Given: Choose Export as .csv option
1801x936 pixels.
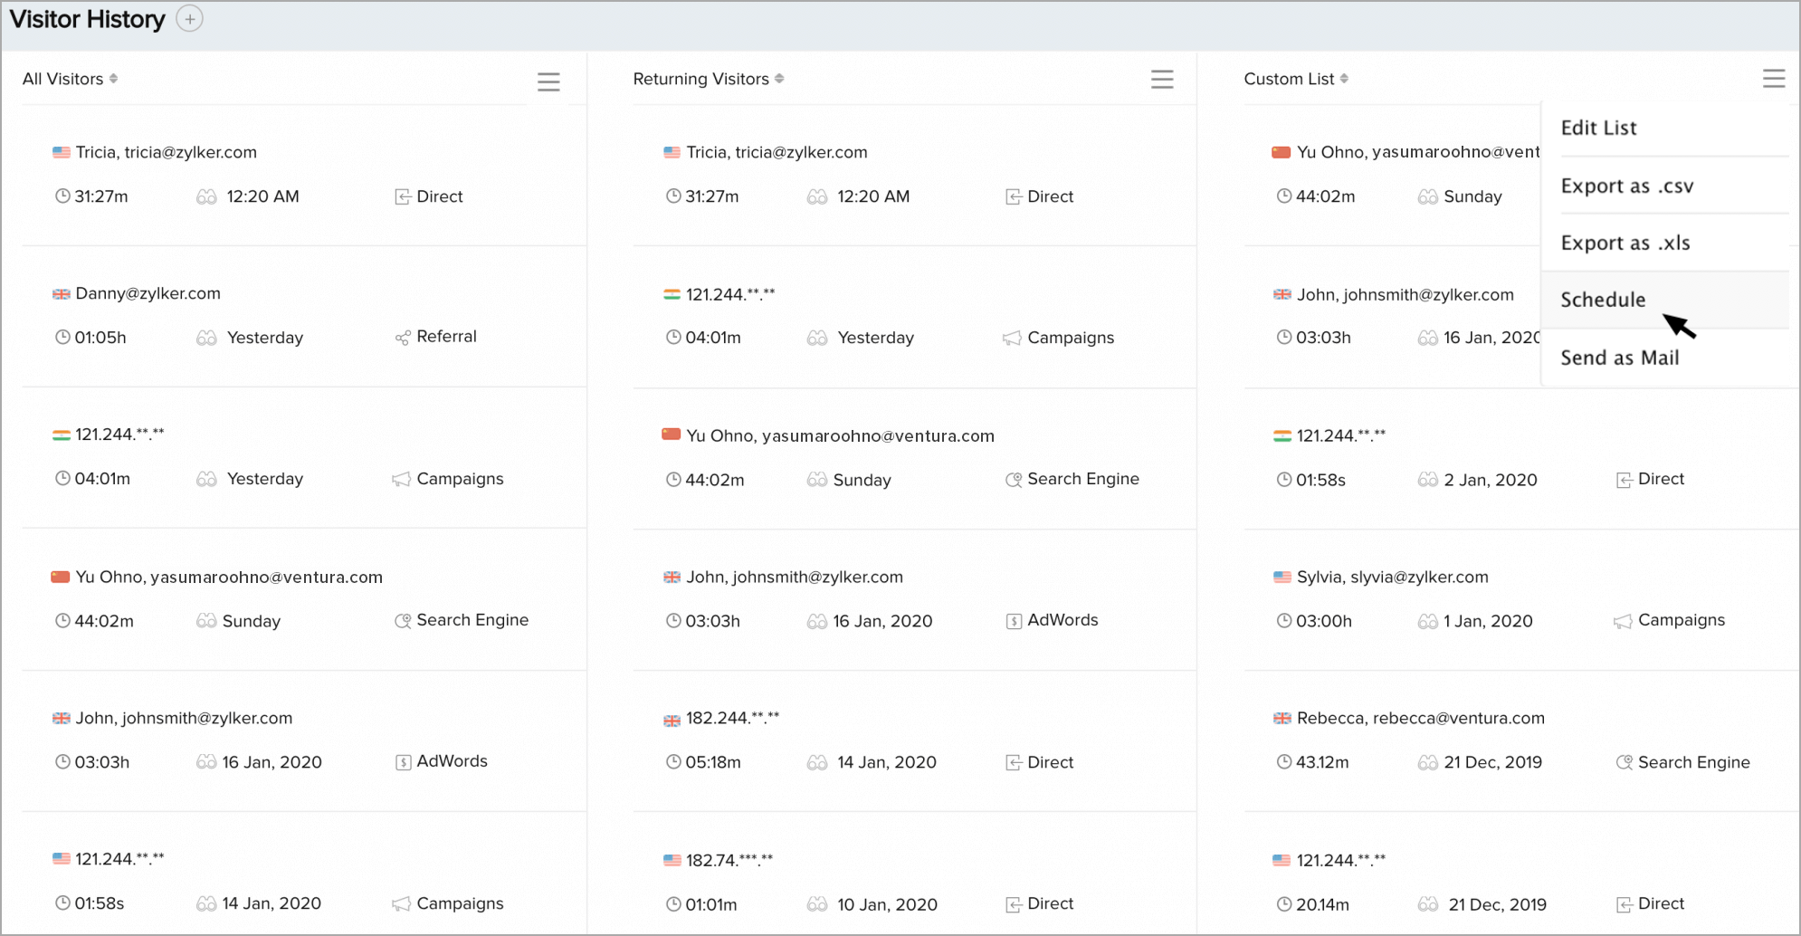Looking at the screenshot, I should point(1626,186).
